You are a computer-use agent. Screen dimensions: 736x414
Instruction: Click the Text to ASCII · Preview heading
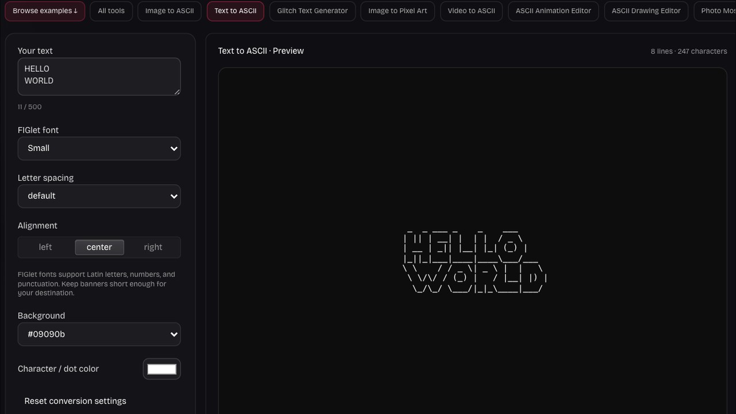coord(260,51)
